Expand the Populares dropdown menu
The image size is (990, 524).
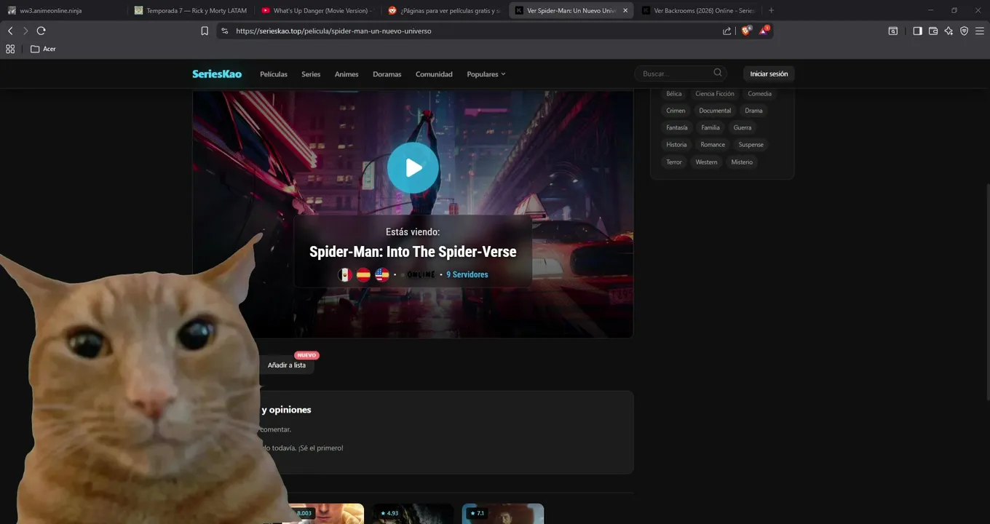pos(486,74)
